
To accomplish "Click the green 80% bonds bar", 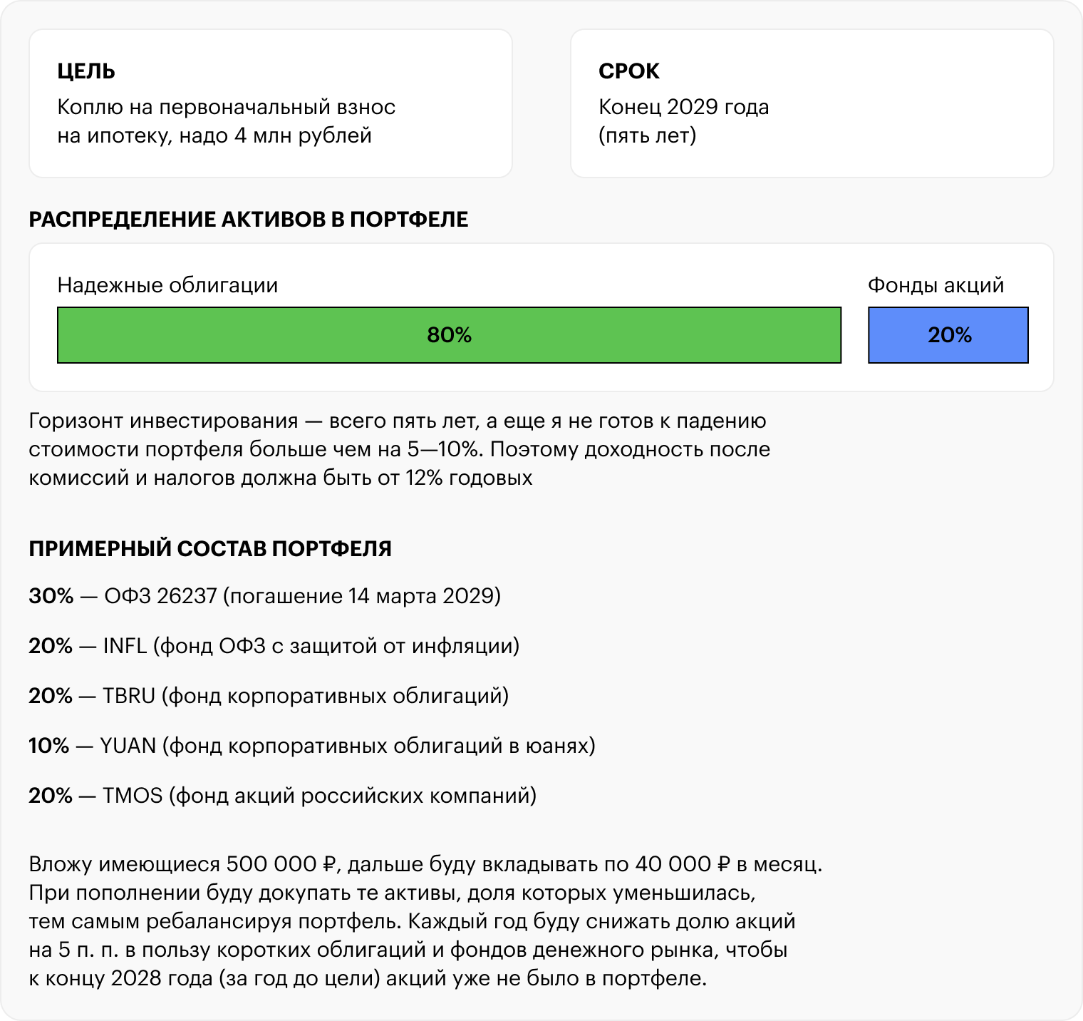I will (x=449, y=335).
